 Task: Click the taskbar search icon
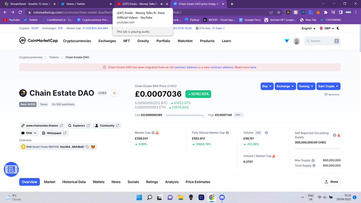150,198
